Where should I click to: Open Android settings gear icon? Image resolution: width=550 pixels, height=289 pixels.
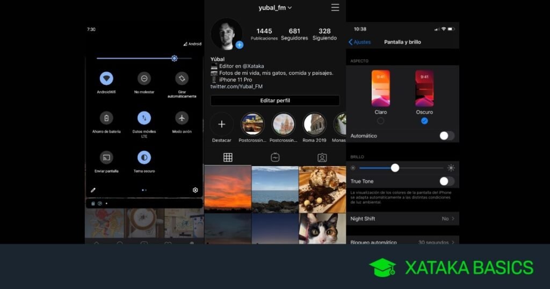pyautogui.click(x=196, y=190)
